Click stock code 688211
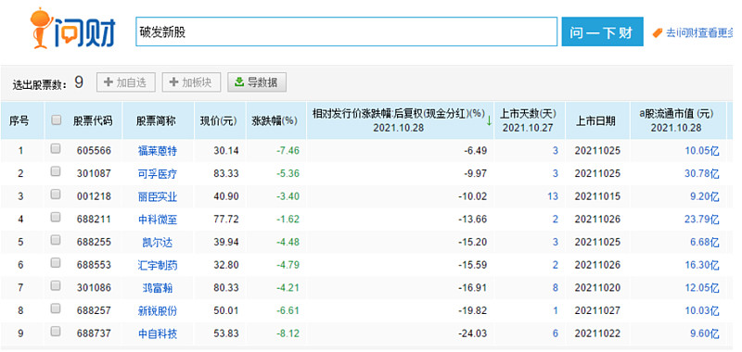Image resolution: width=742 pixels, height=352 pixels. (94, 220)
